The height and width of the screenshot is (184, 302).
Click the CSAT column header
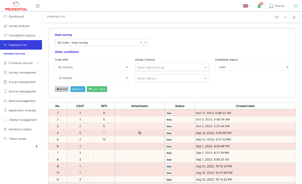click(x=80, y=106)
